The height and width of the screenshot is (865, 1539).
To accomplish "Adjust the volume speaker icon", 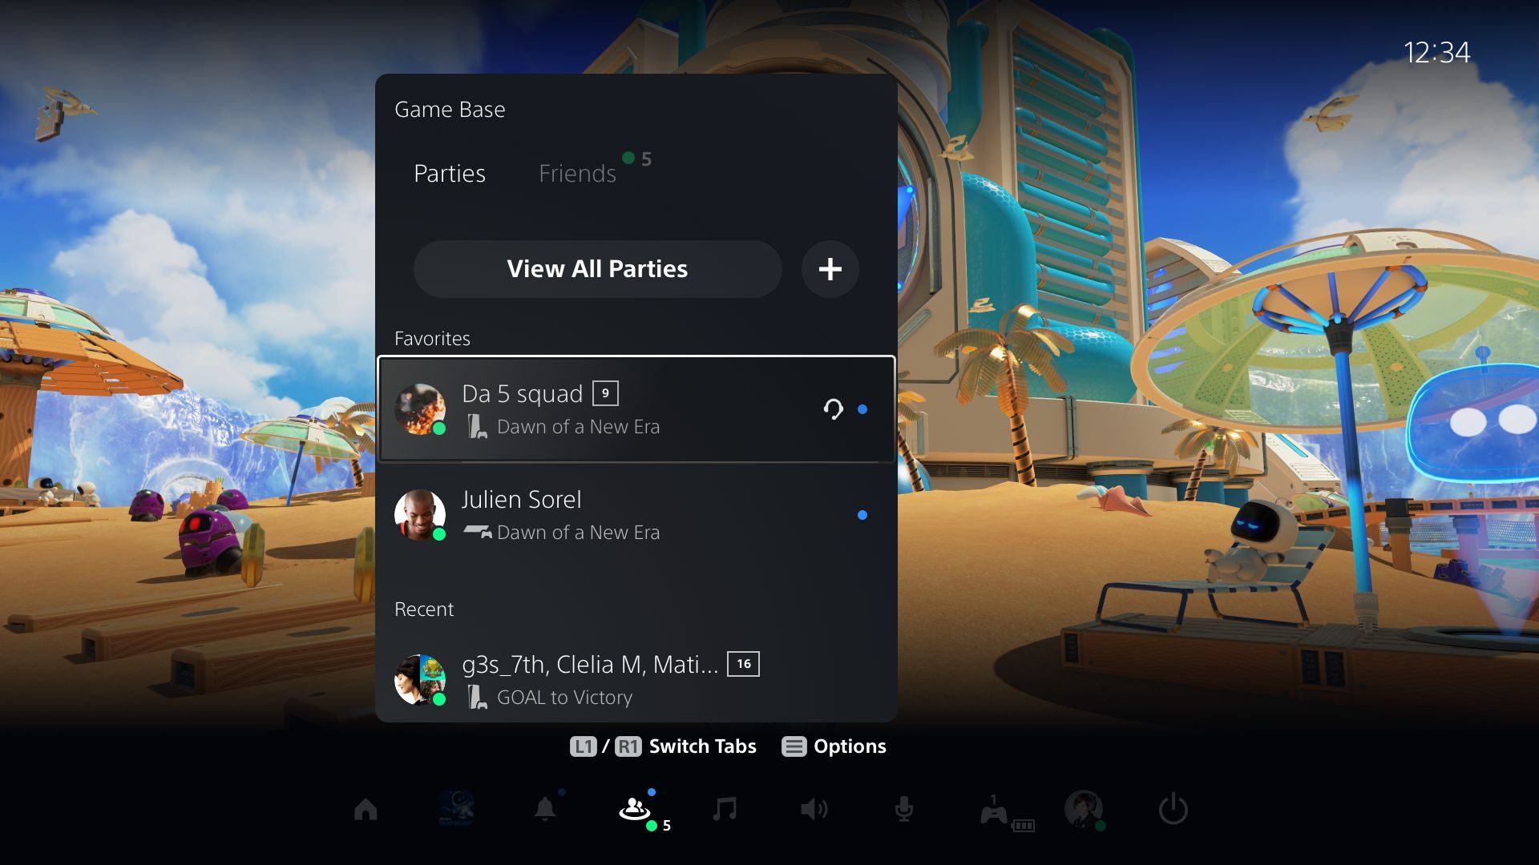I will pos(814,808).
